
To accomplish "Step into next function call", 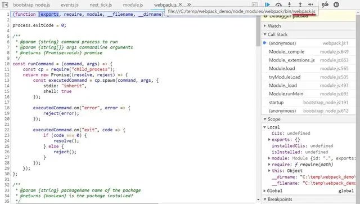I will pyautogui.click(x=289, y=5).
